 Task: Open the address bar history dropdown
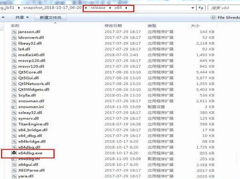tap(193, 8)
